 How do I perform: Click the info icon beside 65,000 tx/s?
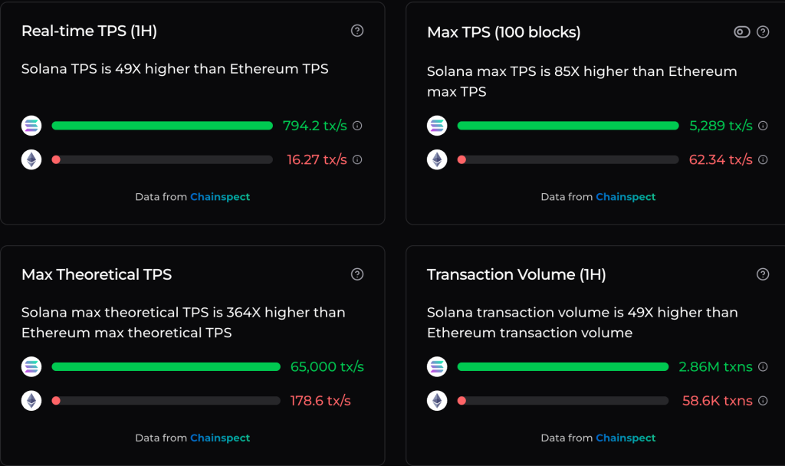(371, 366)
